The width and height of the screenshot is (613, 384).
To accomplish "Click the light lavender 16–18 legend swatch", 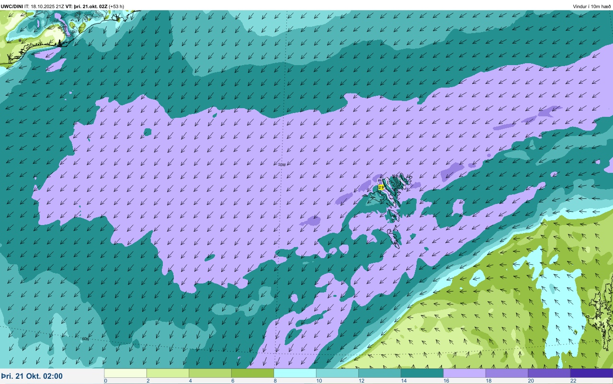I will point(465,373).
